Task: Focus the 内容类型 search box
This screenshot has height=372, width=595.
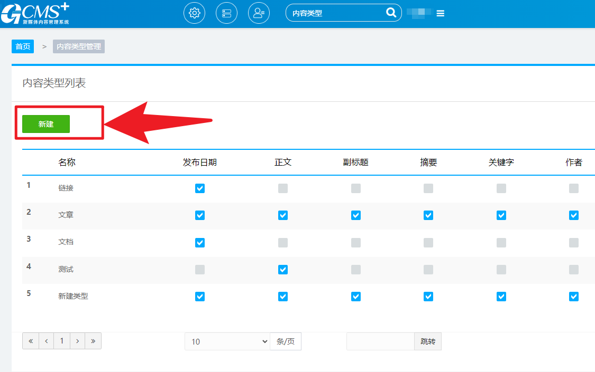Action: (x=336, y=13)
